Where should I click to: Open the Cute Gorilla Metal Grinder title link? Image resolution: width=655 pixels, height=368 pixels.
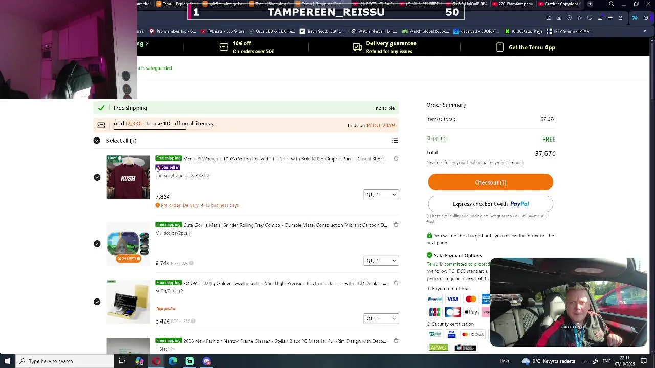pos(285,225)
